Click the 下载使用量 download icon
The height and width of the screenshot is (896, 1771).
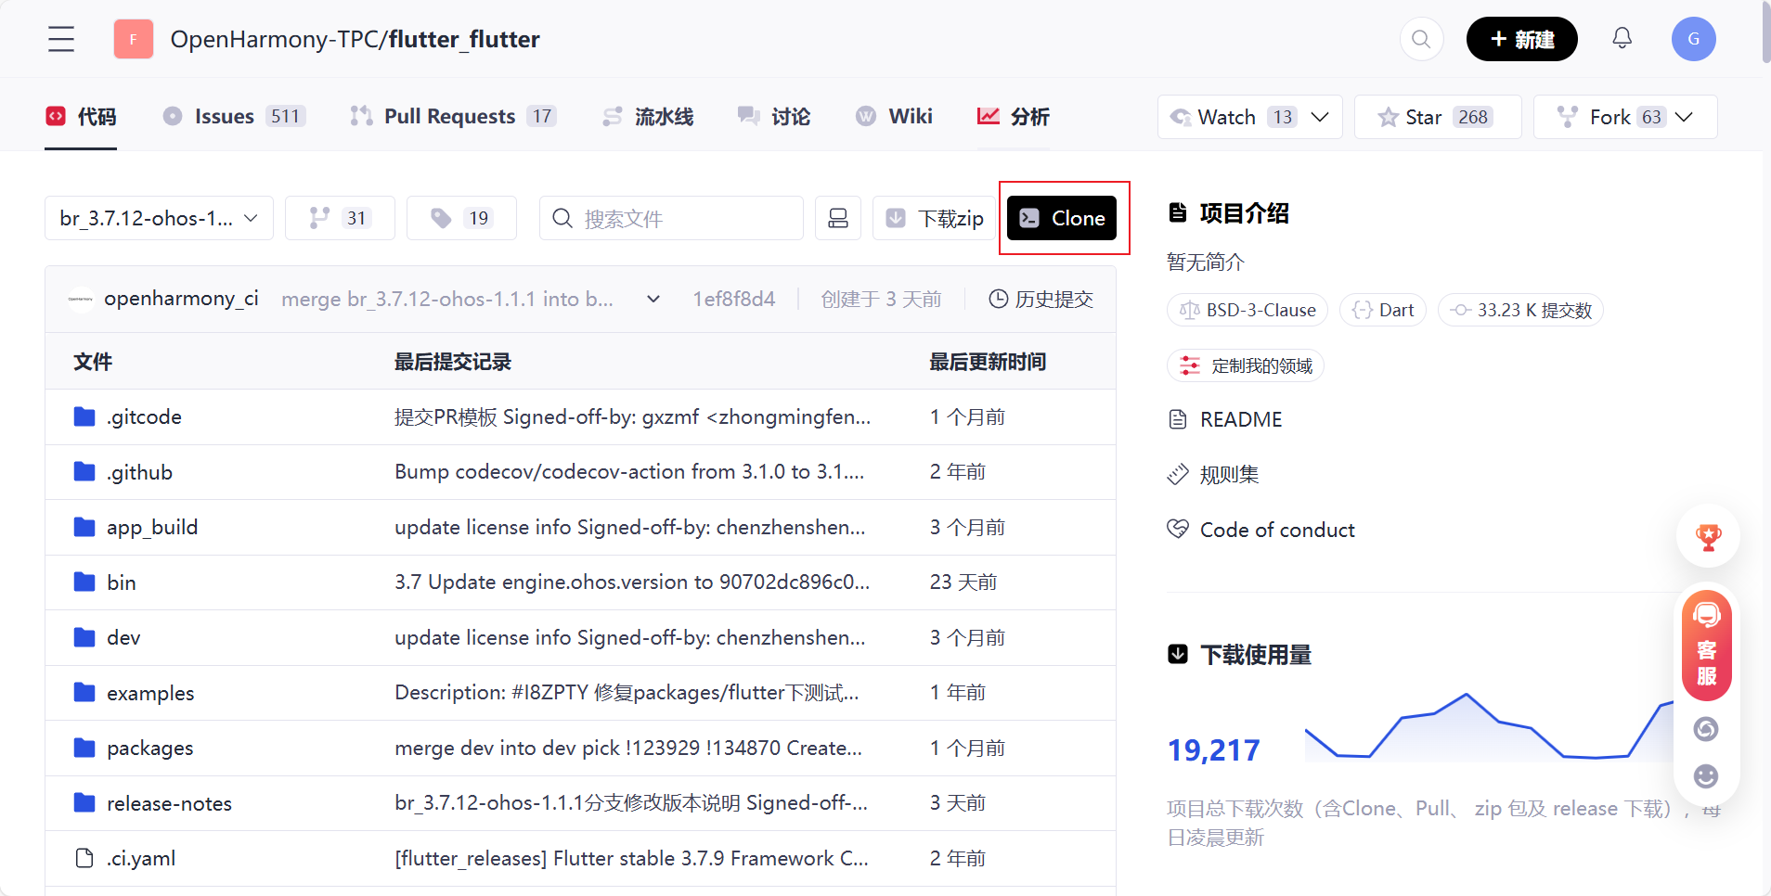point(1177,654)
